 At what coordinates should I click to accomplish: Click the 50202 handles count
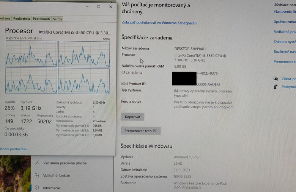tap(44, 121)
